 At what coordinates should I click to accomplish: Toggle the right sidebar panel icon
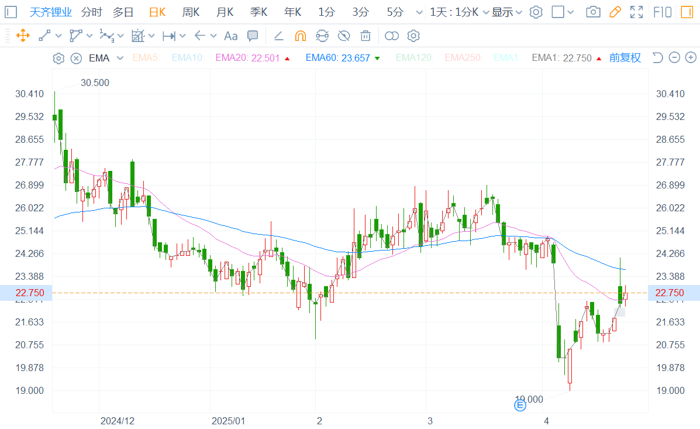tap(687, 12)
